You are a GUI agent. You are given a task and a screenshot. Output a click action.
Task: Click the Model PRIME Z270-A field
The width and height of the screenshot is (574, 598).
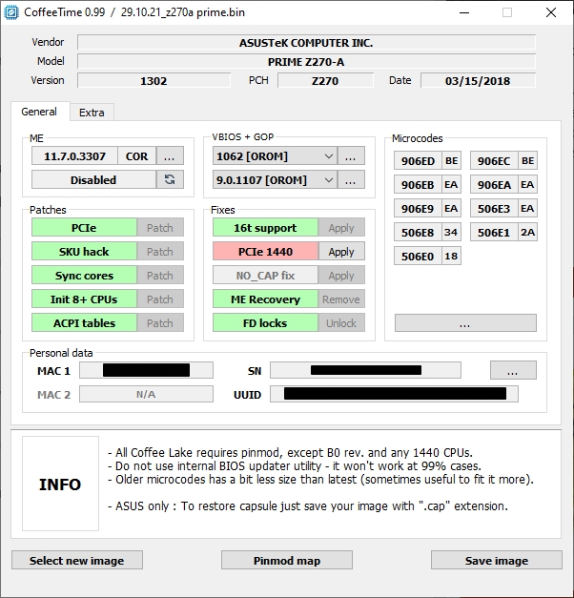[x=306, y=61]
